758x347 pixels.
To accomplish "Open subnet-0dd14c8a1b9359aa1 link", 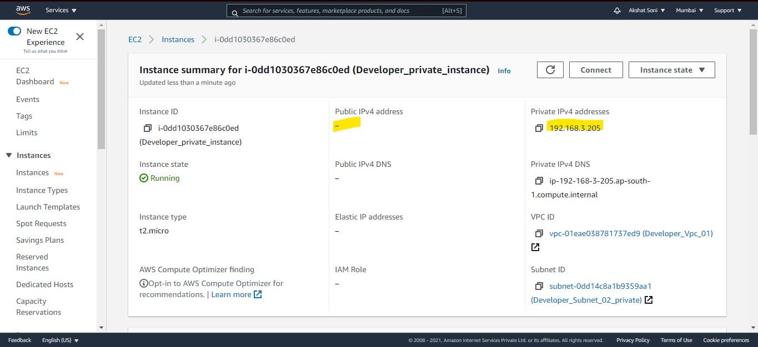I will (x=600, y=286).
